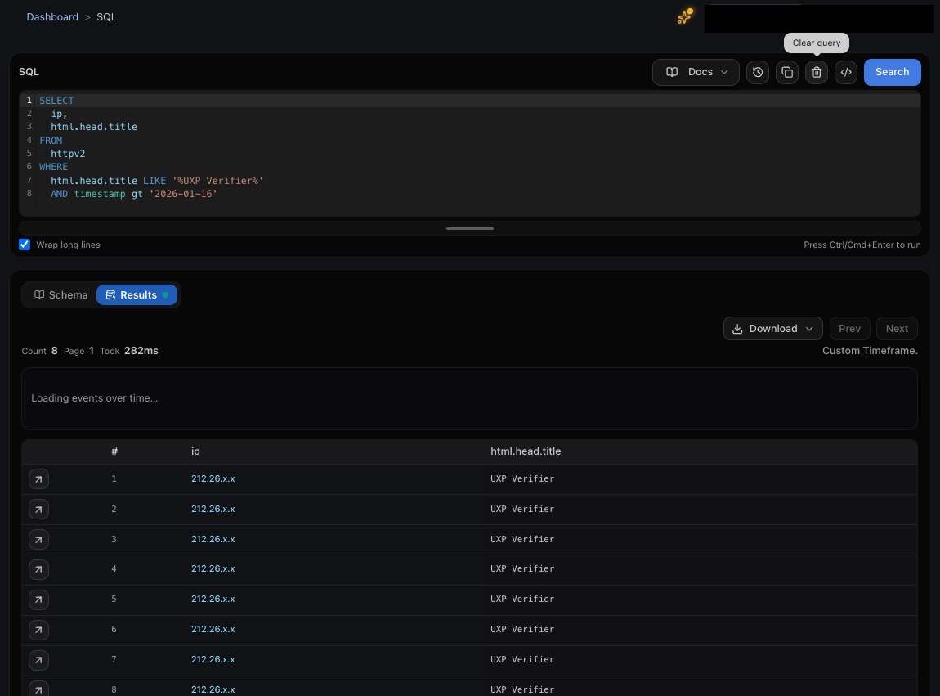Select the Results tab
The width and height of the screenshot is (940, 696).
(137, 294)
